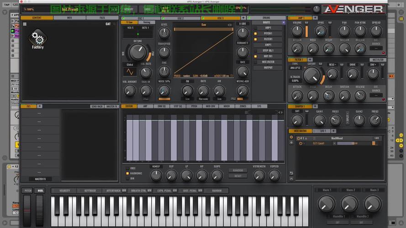Click the mod matrix global power icon

[x=291, y=137]
